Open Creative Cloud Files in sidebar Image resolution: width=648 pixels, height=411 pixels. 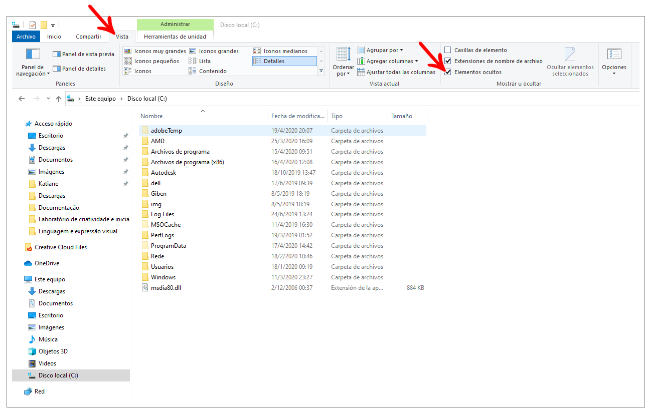pyautogui.click(x=60, y=247)
